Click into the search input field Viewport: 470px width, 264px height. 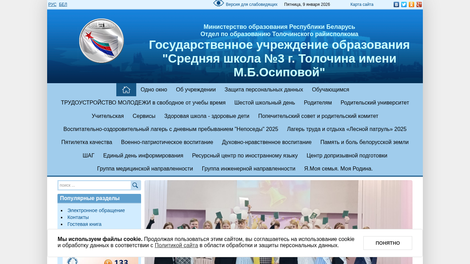pos(95,185)
